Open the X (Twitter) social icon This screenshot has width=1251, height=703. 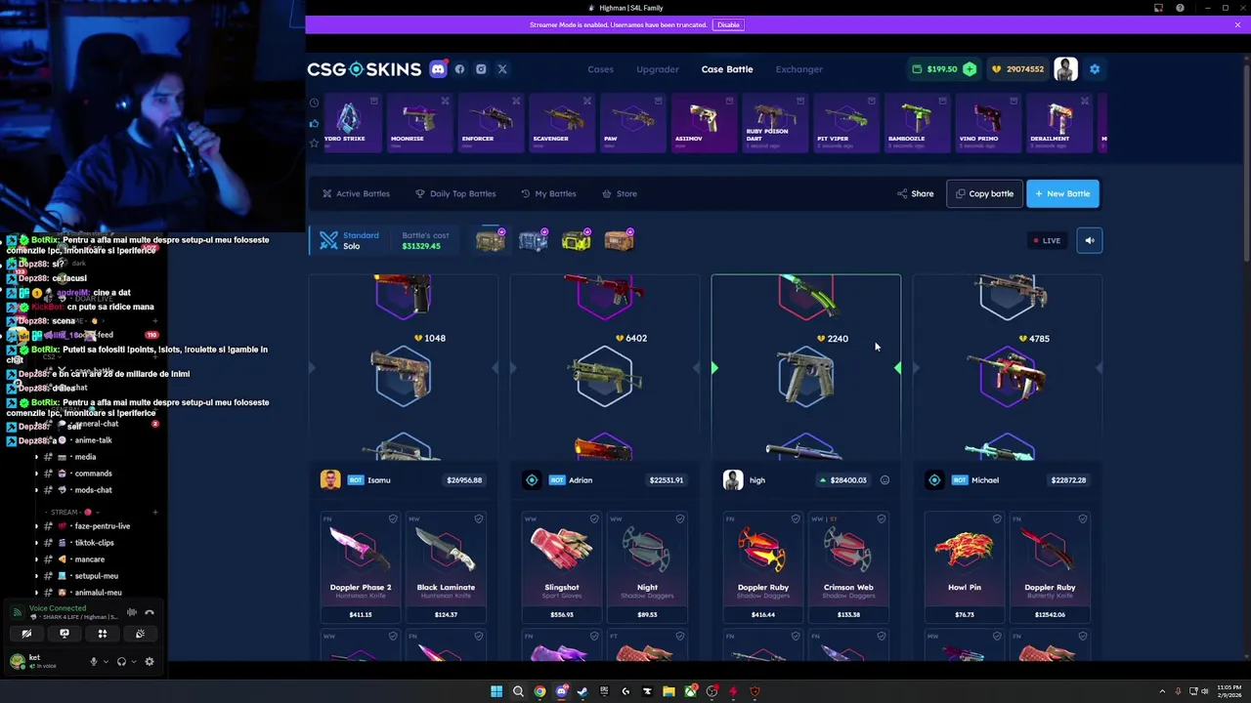point(502,69)
